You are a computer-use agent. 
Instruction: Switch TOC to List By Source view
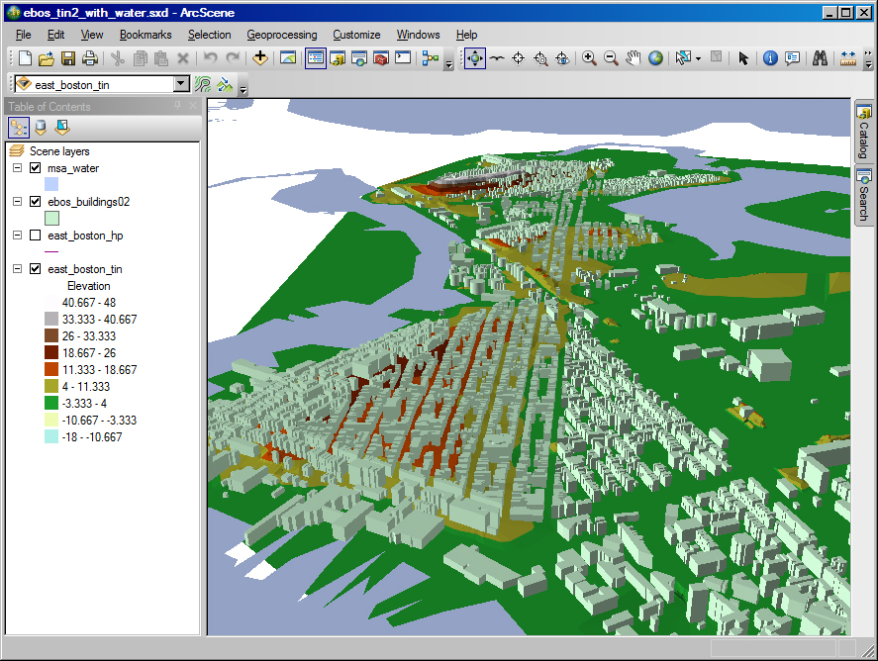pos(40,127)
